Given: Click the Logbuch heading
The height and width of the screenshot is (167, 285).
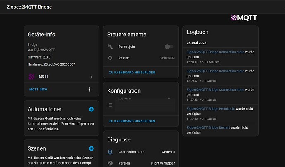Looking at the screenshot, I should pyautogui.click(x=197, y=32).
